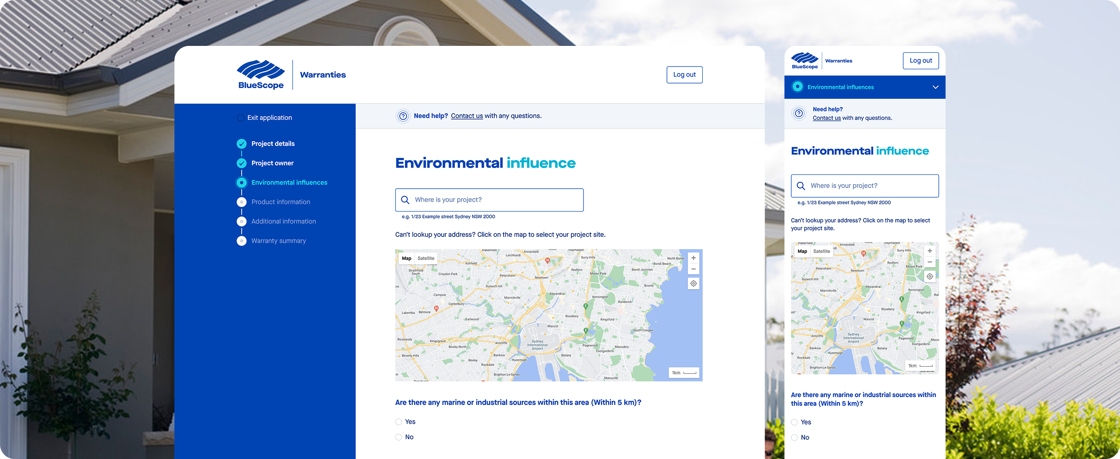Viewport: 1120px width, 459px height.
Task: Zoom in on the mobile map
Action: [930, 251]
